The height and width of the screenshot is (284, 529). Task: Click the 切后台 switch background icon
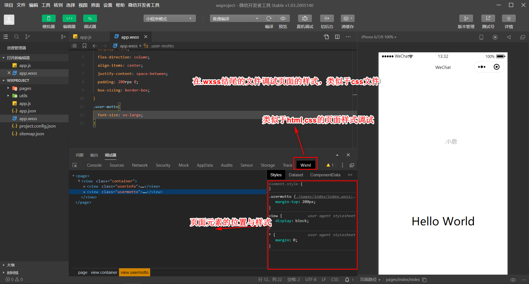coord(327,18)
